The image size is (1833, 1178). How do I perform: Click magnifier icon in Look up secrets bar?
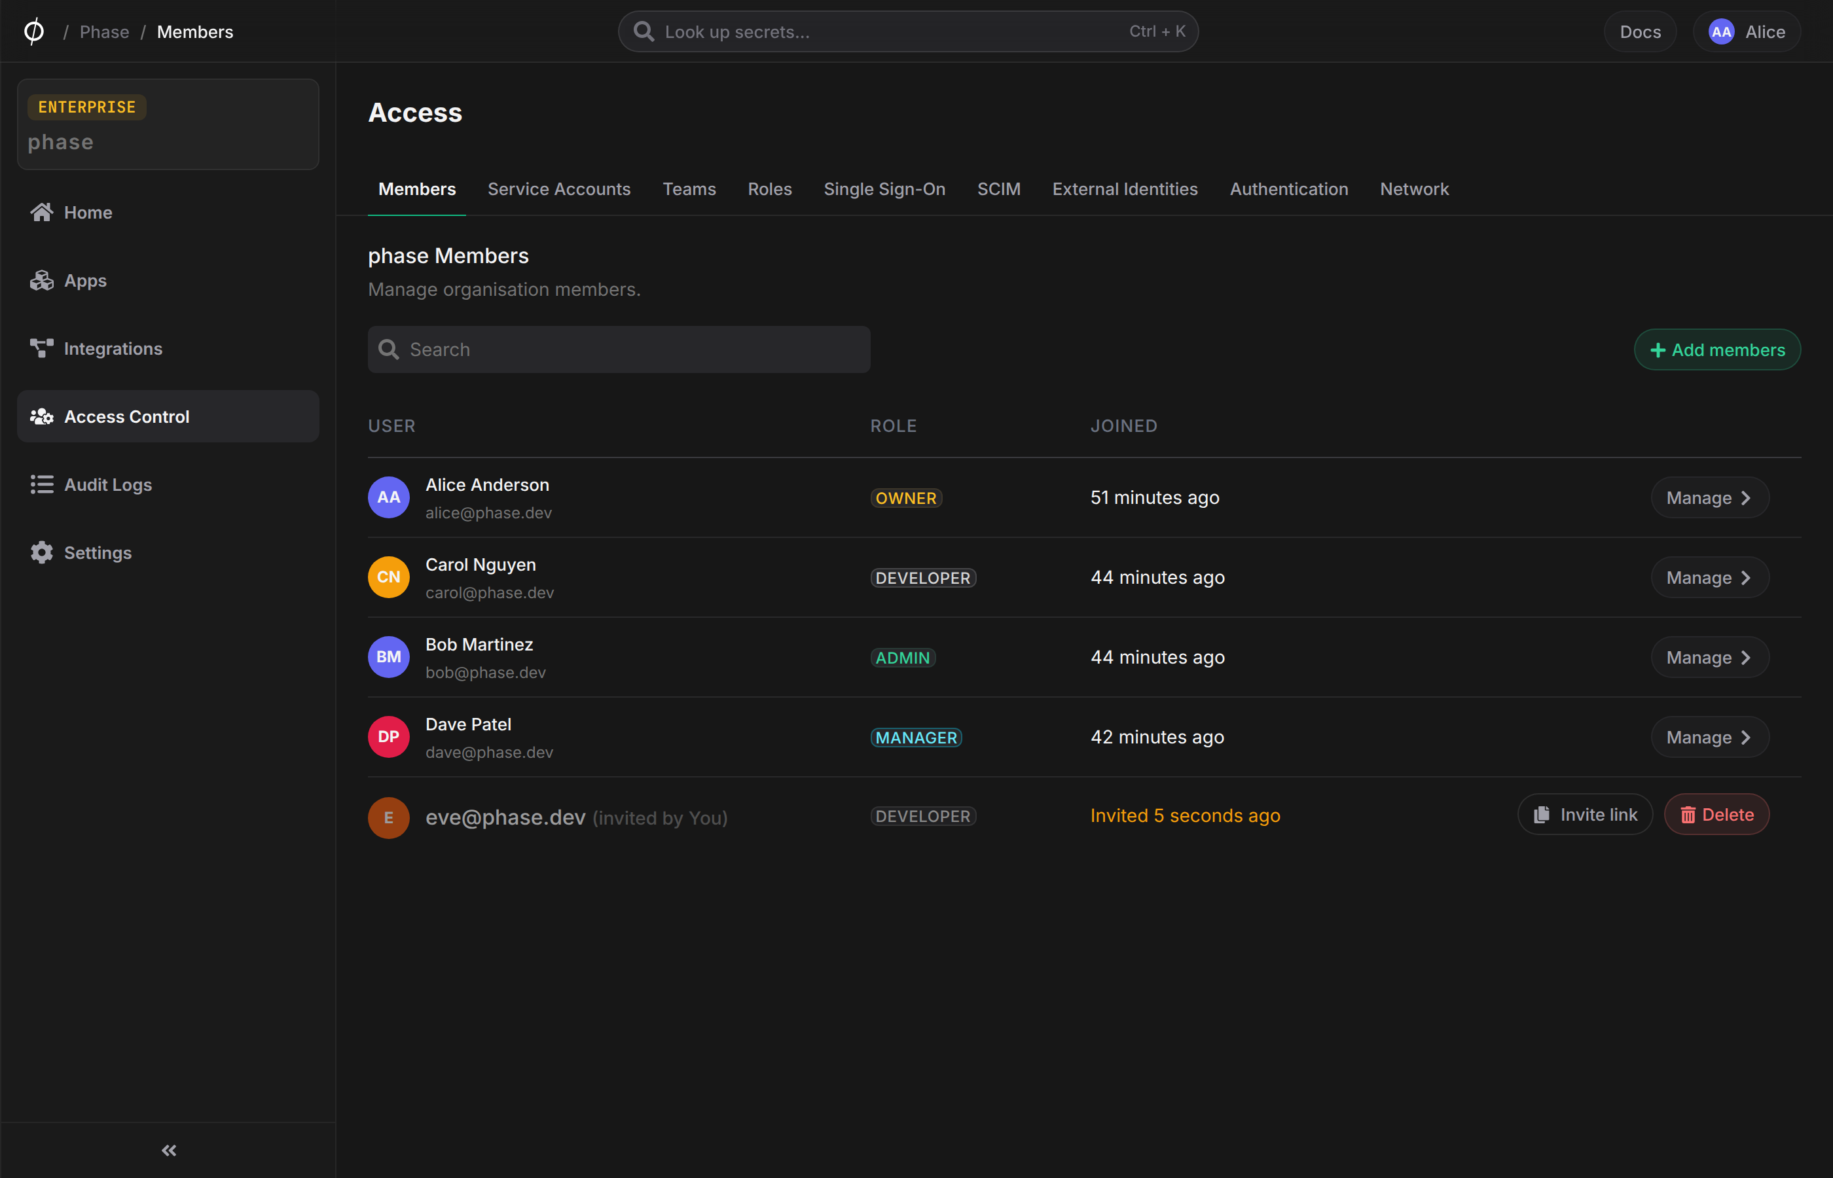[644, 31]
